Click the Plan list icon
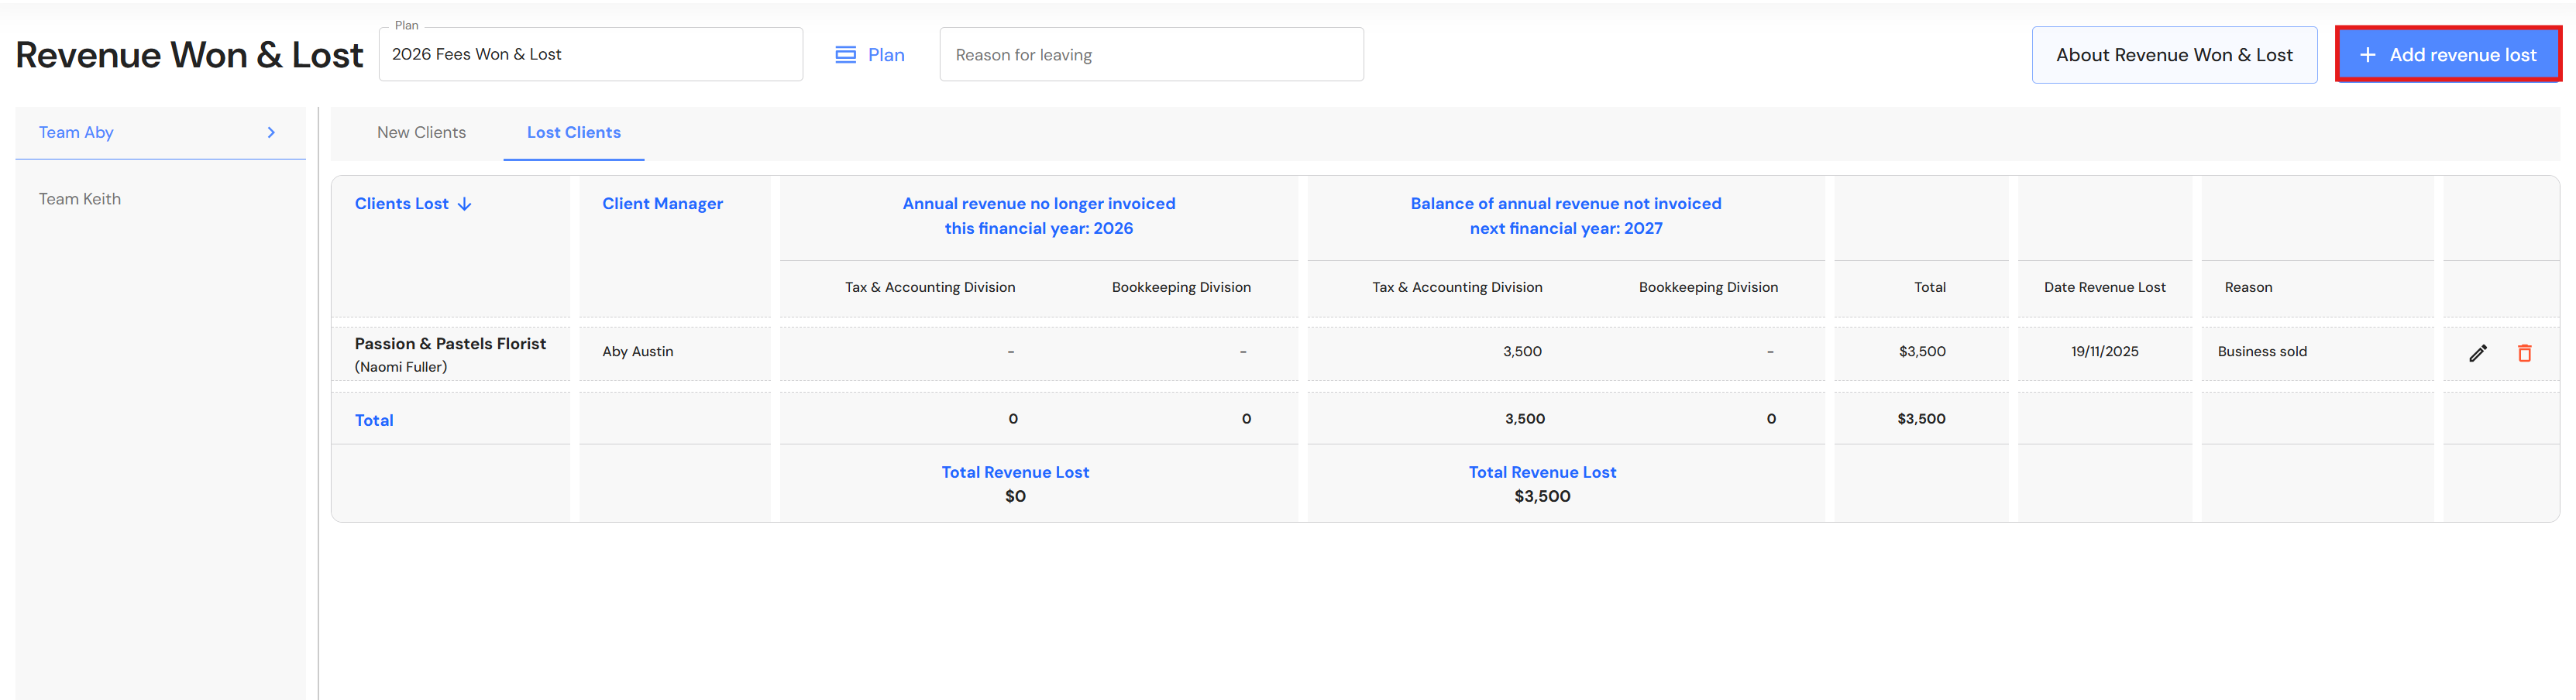The width and height of the screenshot is (2576, 700). (x=845, y=55)
